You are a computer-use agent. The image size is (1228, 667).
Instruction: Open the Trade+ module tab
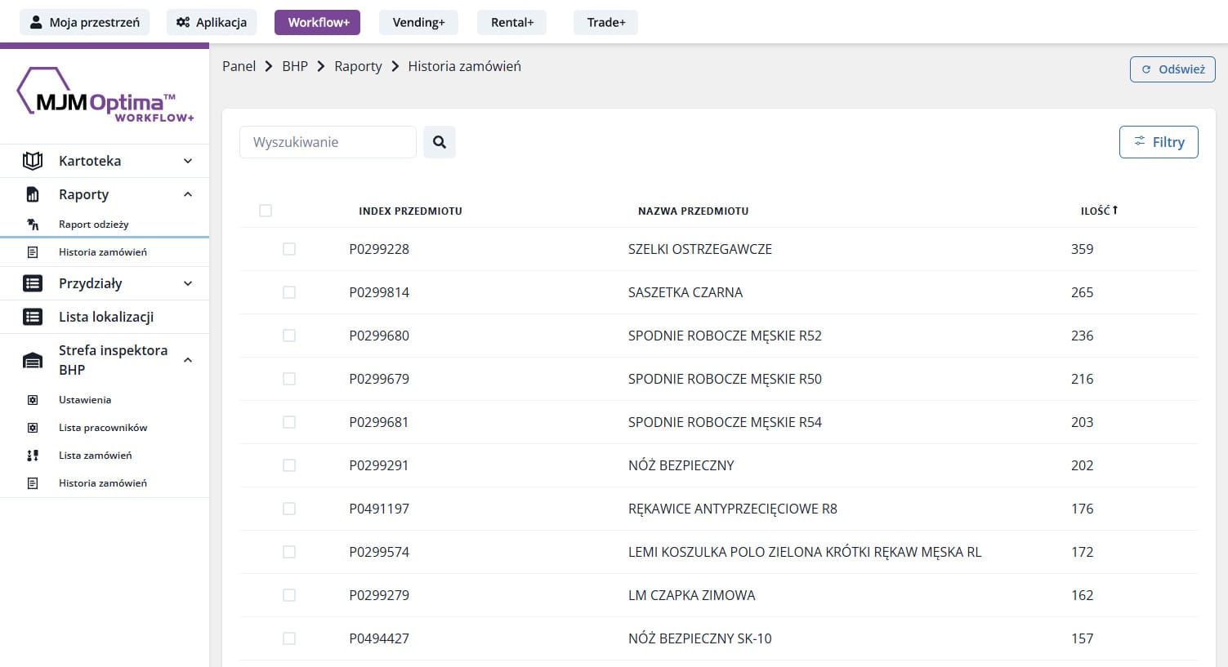(x=605, y=22)
